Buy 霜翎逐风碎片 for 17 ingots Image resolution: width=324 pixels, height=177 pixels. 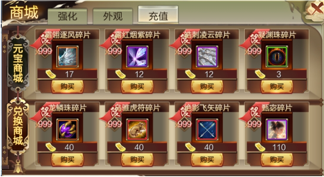tap(67, 87)
